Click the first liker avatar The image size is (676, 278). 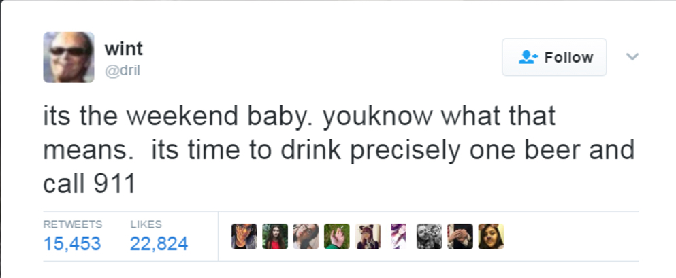[244, 237]
